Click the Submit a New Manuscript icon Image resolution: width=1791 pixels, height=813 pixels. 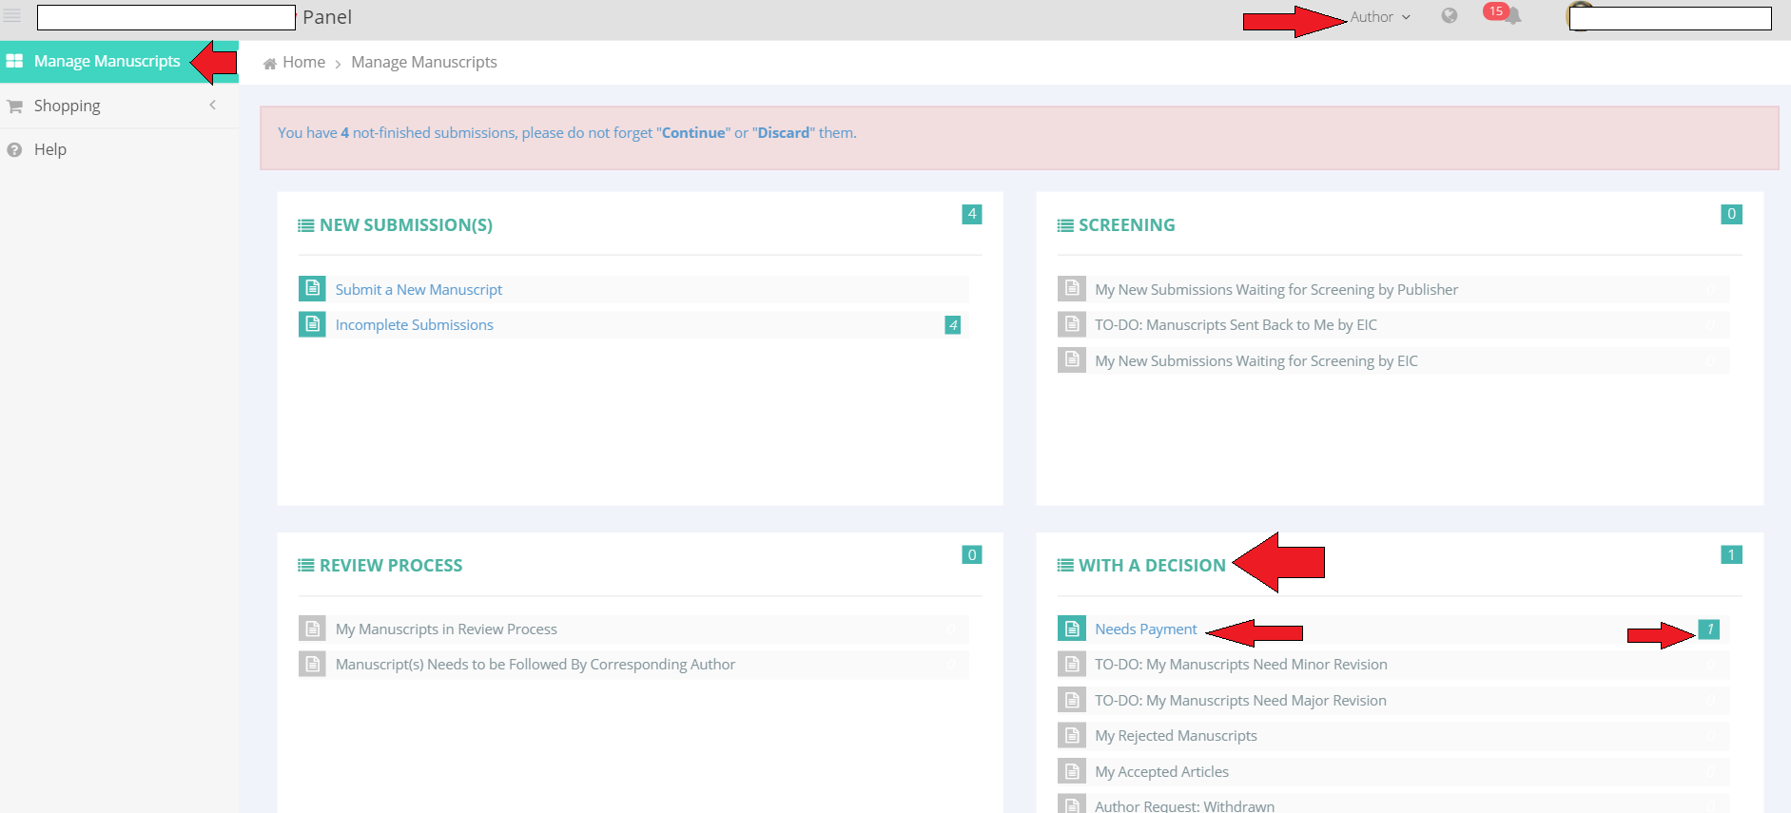(312, 289)
